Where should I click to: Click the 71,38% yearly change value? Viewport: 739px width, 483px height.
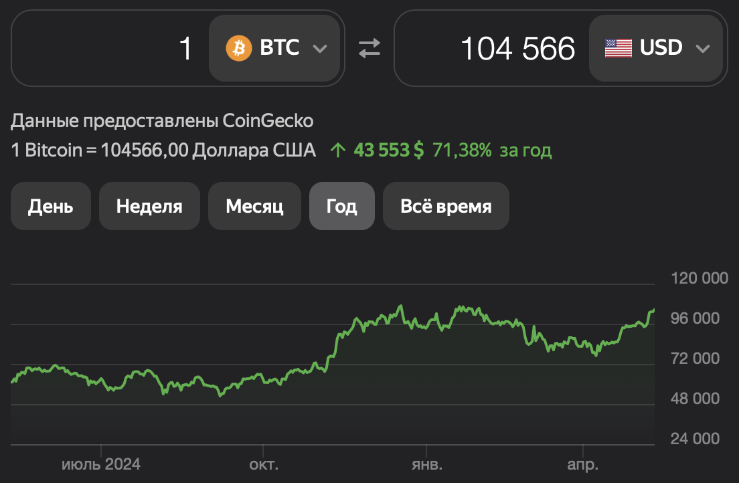tap(463, 151)
